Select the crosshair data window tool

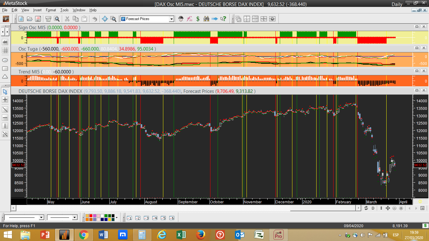pyautogui.click(x=105, y=19)
